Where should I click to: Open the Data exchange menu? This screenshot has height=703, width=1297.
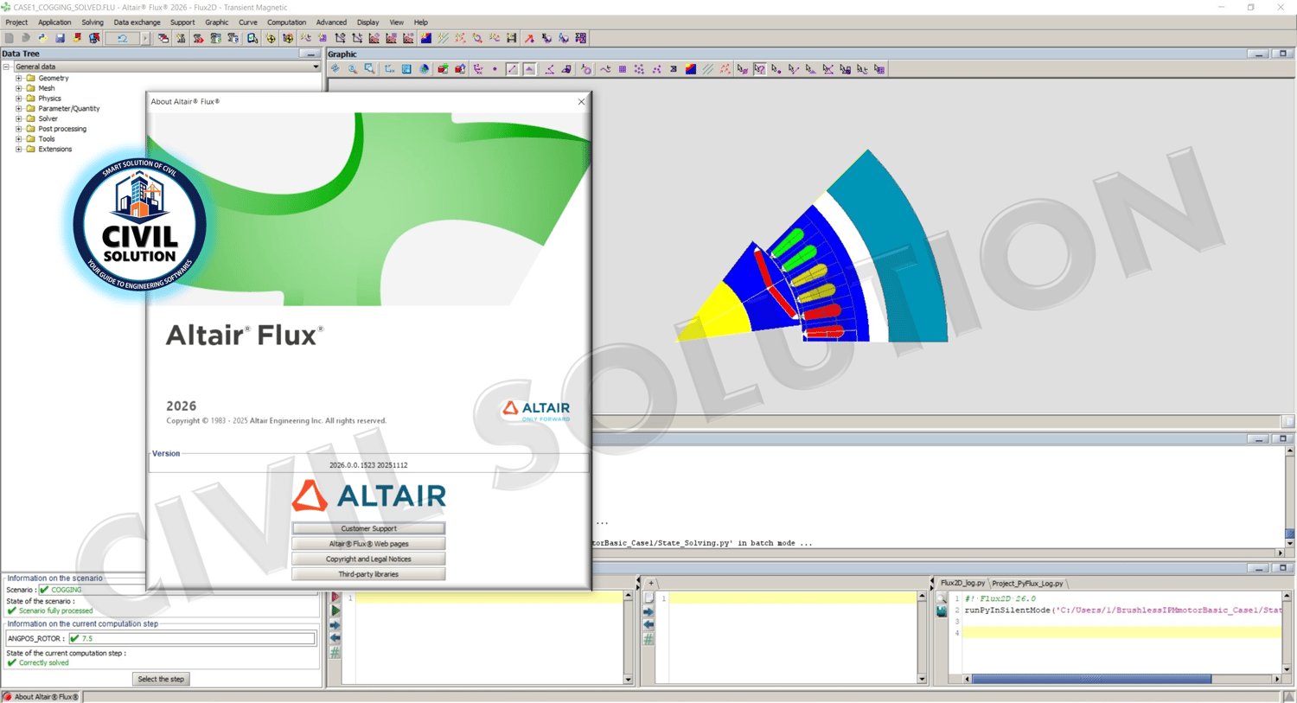click(x=137, y=22)
